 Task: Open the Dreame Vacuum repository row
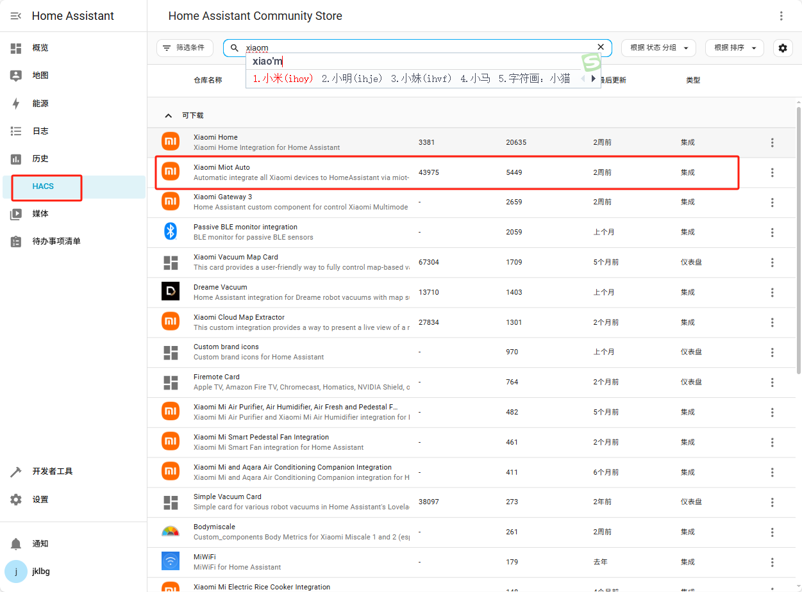coord(471,293)
